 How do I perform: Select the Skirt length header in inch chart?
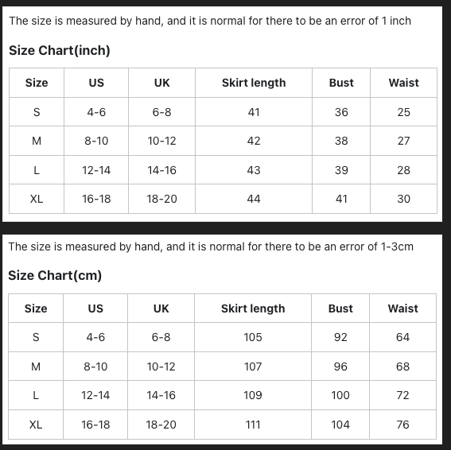(254, 83)
